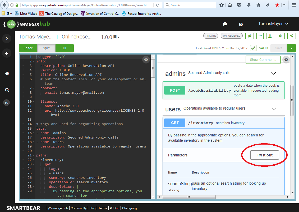Collapse the admins section chevron
The image size is (299, 212).
click(x=274, y=73)
